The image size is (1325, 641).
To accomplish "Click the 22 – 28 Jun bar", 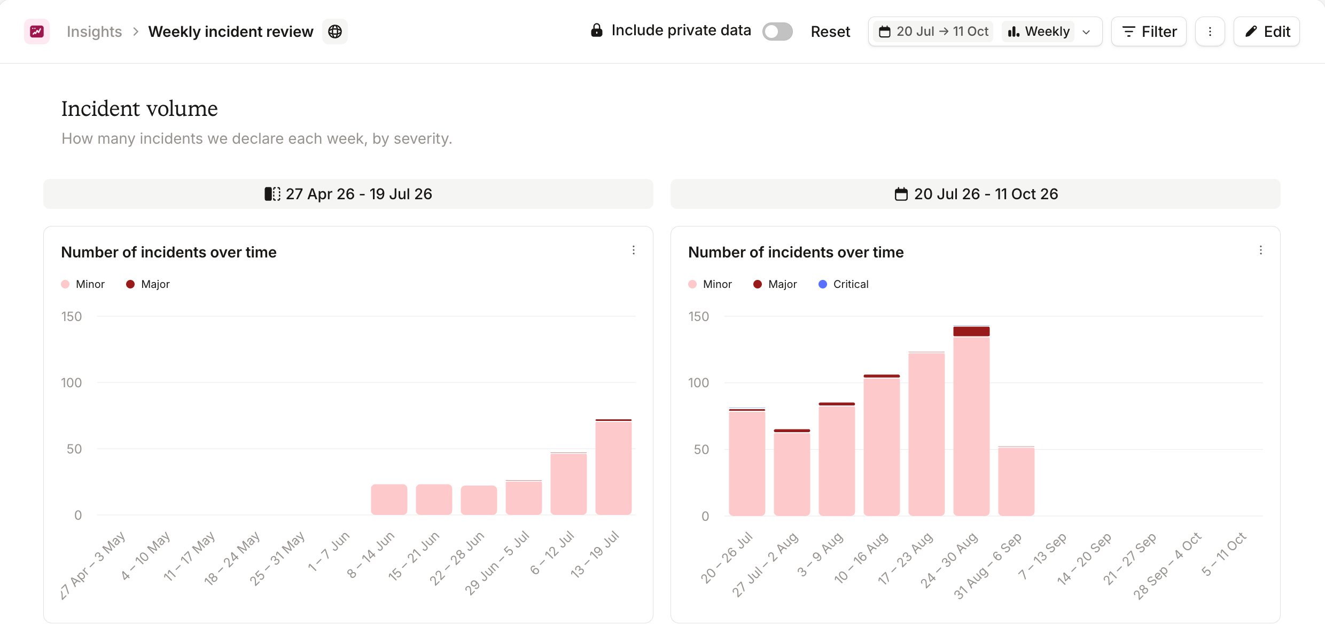I will (479, 500).
